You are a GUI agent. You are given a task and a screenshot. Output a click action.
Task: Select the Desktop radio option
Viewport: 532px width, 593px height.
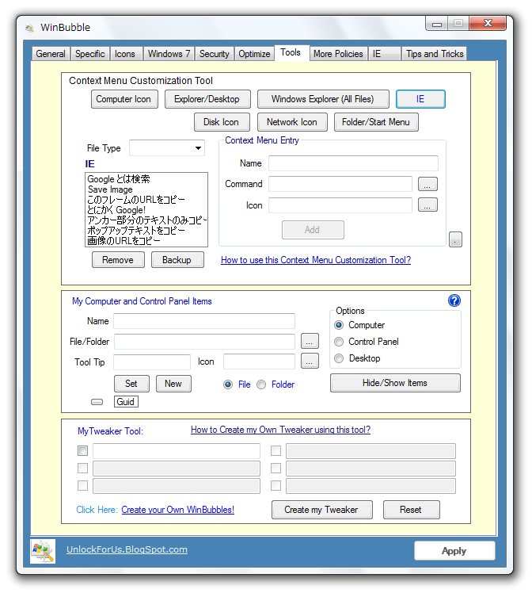point(339,358)
